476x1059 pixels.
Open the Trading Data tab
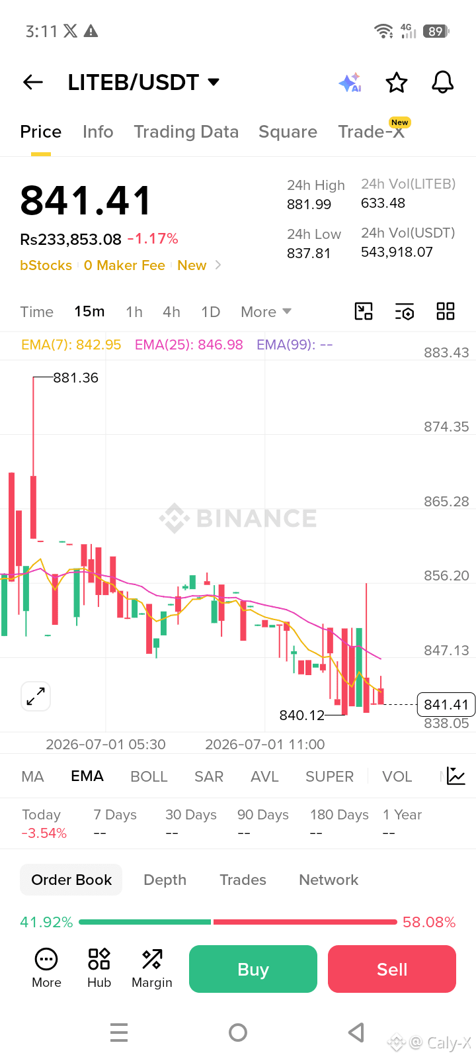tap(186, 132)
